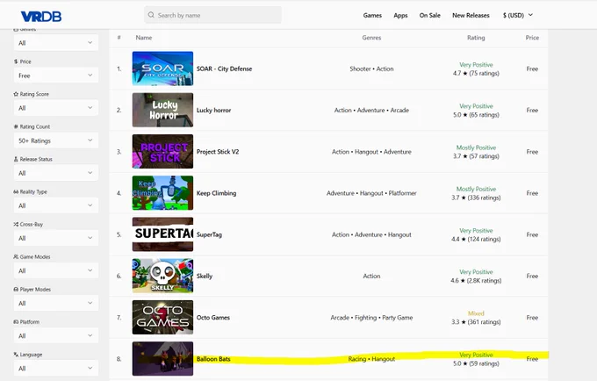Click '5.0 ★ (65 ratings)' text
The image size is (597, 381).
pyautogui.click(x=476, y=115)
